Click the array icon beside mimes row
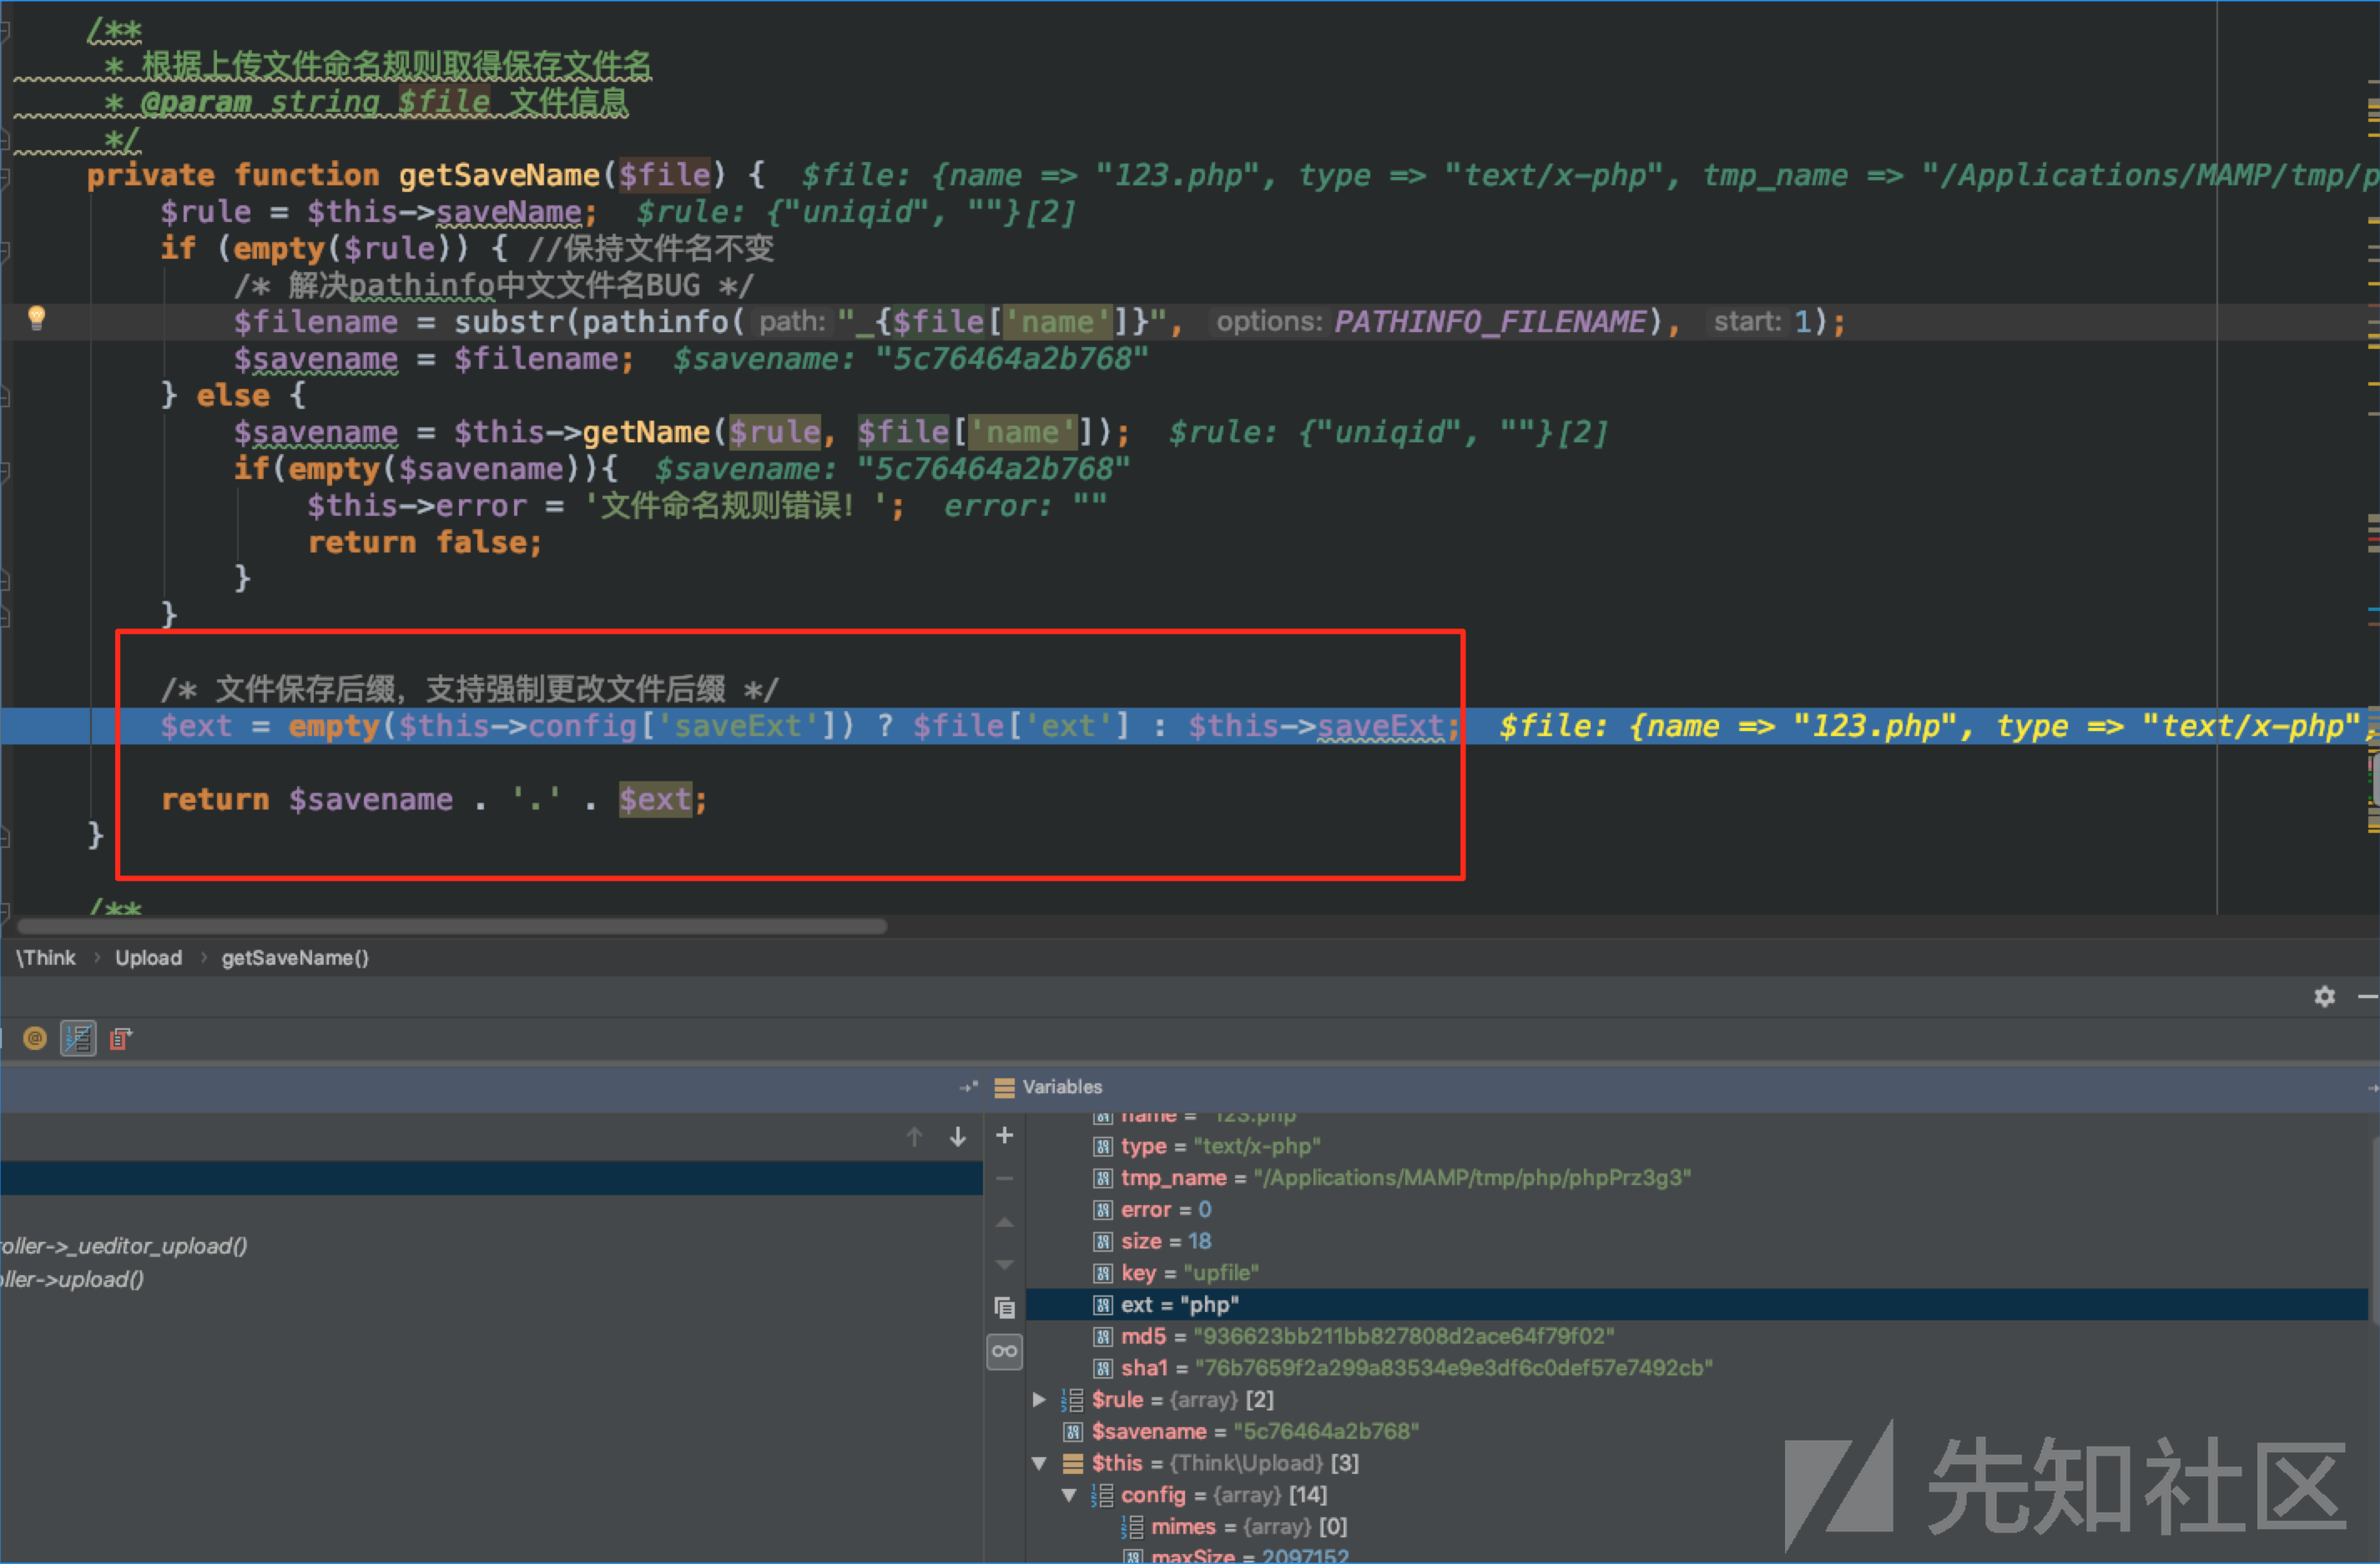Screen dimensions: 2380x1564 (1132, 1527)
